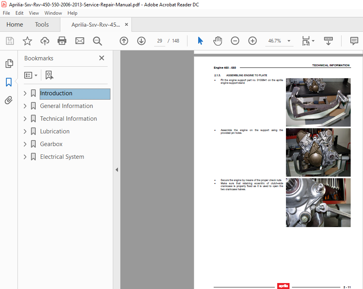Switch to the Tools tab
The width and height of the screenshot is (363, 289).
click(42, 25)
